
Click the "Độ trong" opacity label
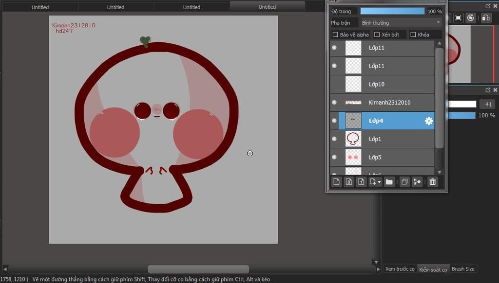click(341, 12)
